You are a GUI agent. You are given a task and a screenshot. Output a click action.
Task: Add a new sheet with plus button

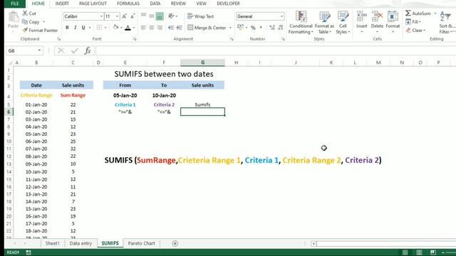pyautogui.click(x=175, y=243)
